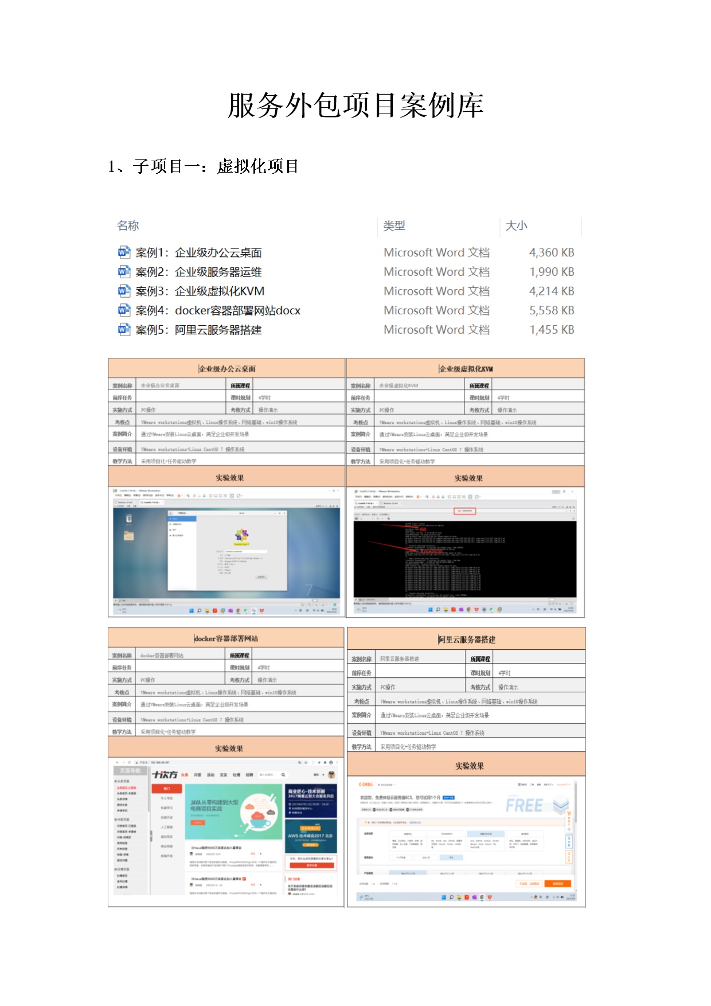Click the 类型 column header
711x1006 pixels.
pos(394,225)
